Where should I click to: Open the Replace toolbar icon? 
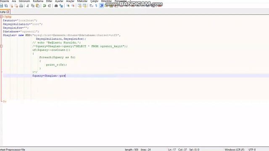(61, 6)
